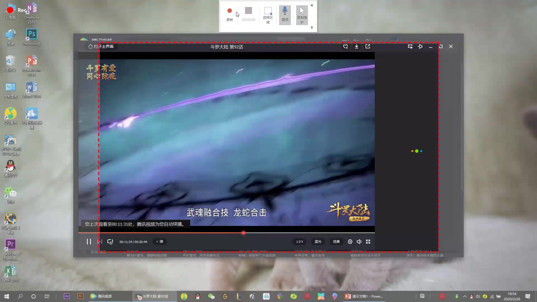Toggle record pointer option
The height and width of the screenshot is (302, 537).
pyautogui.click(x=302, y=15)
